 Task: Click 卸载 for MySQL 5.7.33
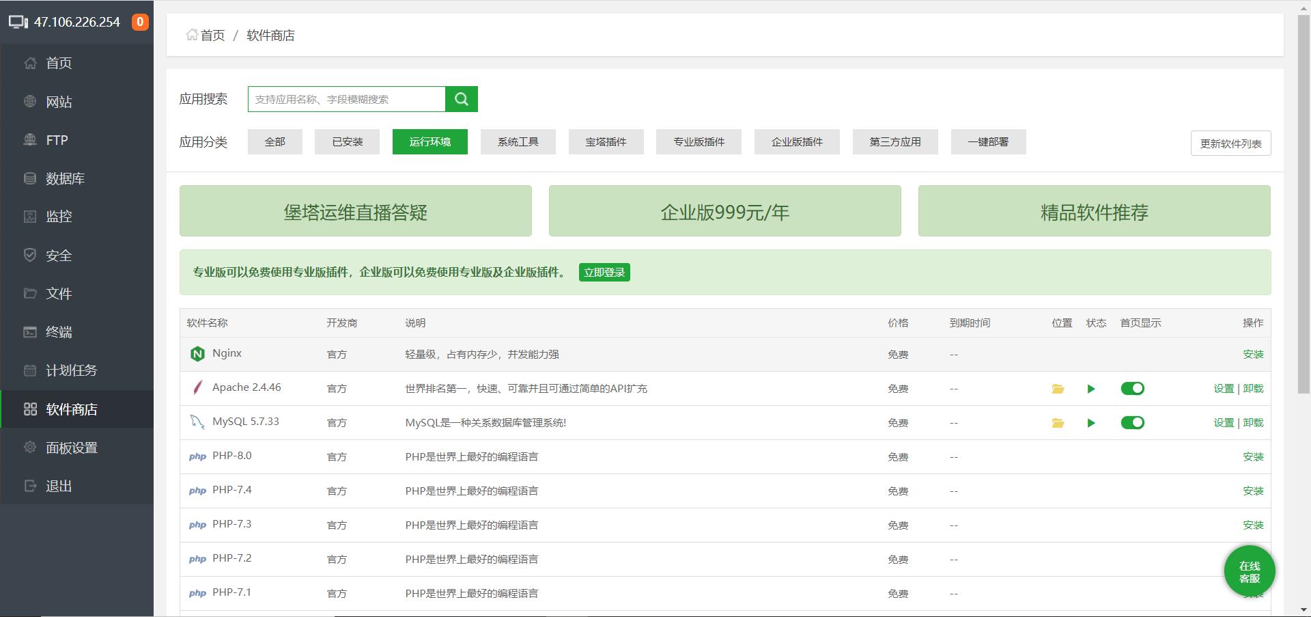(1253, 422)
